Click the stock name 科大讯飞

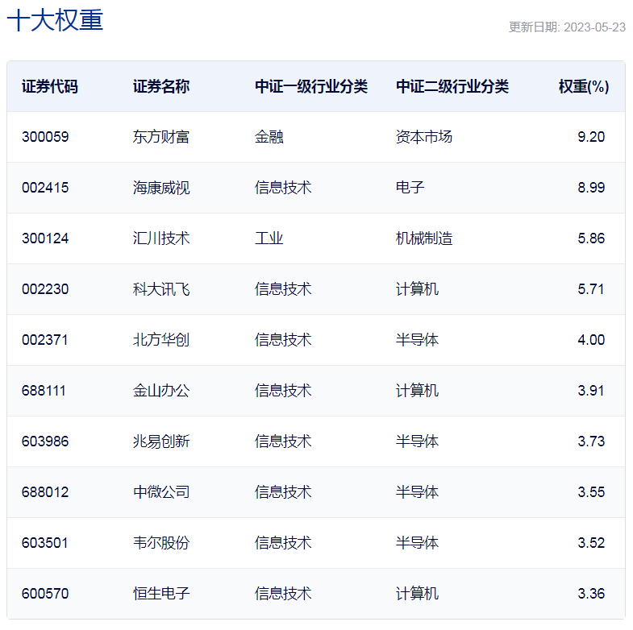pyautogui.click(x=161, y=289)
